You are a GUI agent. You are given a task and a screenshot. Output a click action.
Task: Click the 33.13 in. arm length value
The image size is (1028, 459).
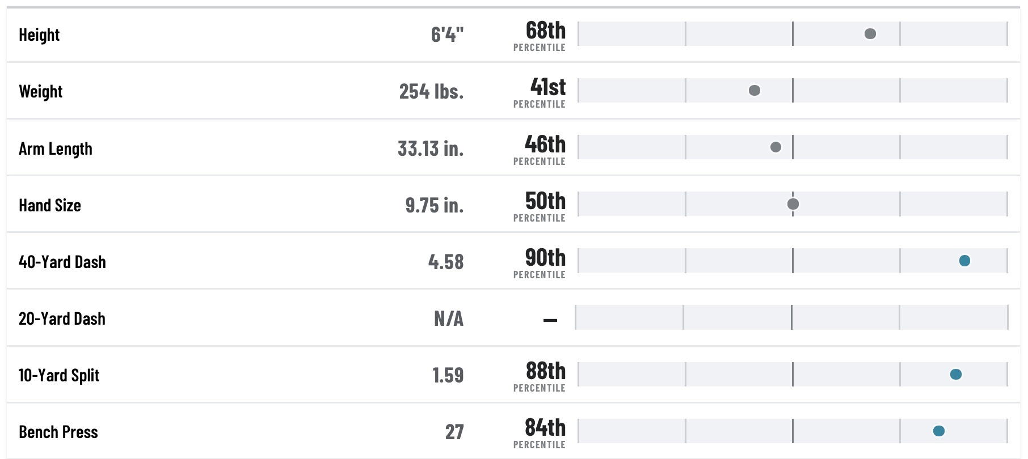[431, 148]
